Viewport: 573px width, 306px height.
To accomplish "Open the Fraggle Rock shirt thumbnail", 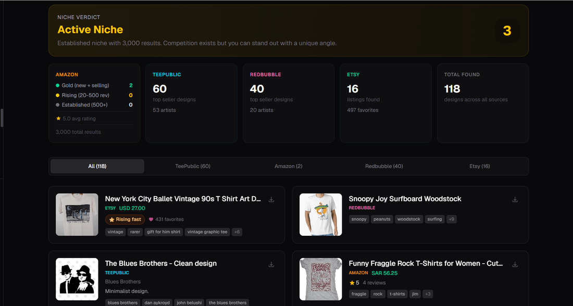I will pos(320,279).
